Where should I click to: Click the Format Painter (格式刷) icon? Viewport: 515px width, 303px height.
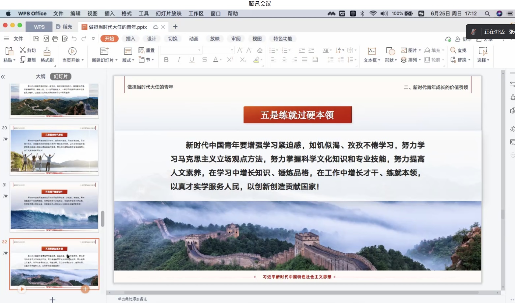pos(47,51)
